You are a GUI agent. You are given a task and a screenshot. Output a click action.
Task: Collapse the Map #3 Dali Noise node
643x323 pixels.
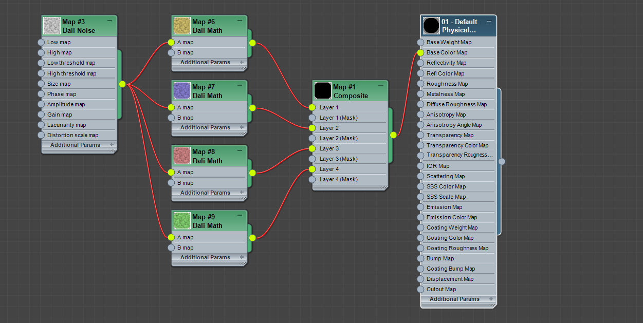click(109, 21)
